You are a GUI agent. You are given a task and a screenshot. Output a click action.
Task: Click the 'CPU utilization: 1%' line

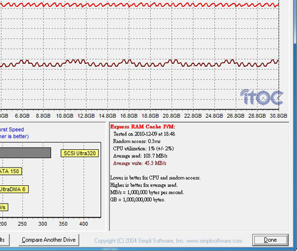pos(143,149)
